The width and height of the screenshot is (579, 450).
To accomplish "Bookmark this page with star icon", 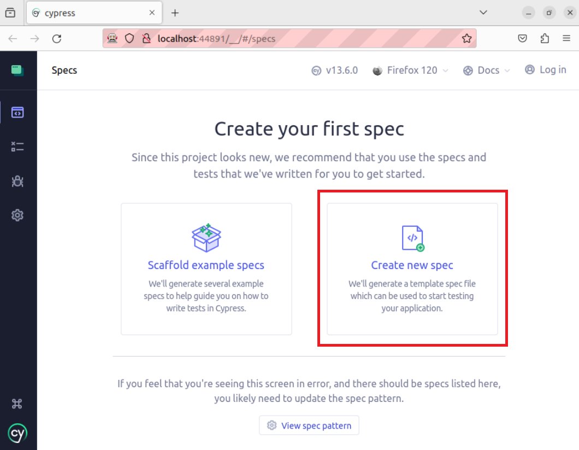I will click(466, 39).
